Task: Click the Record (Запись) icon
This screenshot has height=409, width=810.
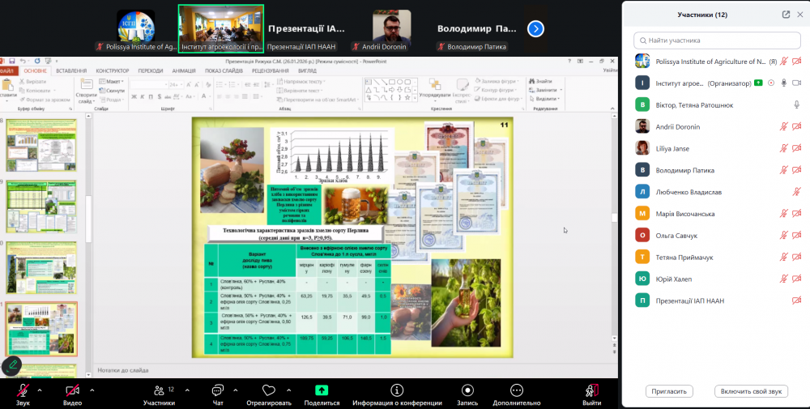Action: click(x=467, y=390)
